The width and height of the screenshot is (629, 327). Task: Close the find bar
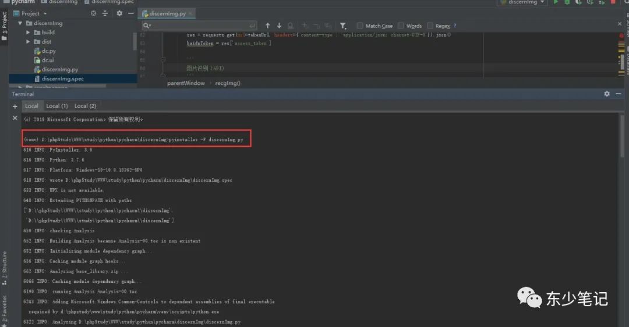(x=619, y=24)
